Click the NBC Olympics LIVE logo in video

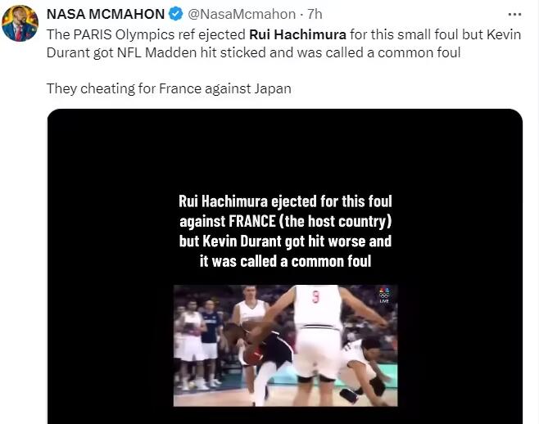tap(384, 295)
